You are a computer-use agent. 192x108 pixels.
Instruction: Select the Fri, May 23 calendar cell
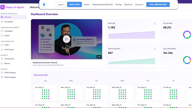[x=173, y=105]
